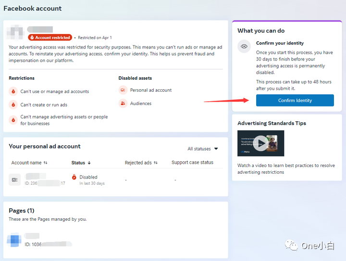The width and height of the screenshot is (346, 261).
Task: Click the Watch a video to learn text
Action: (286, 169)
